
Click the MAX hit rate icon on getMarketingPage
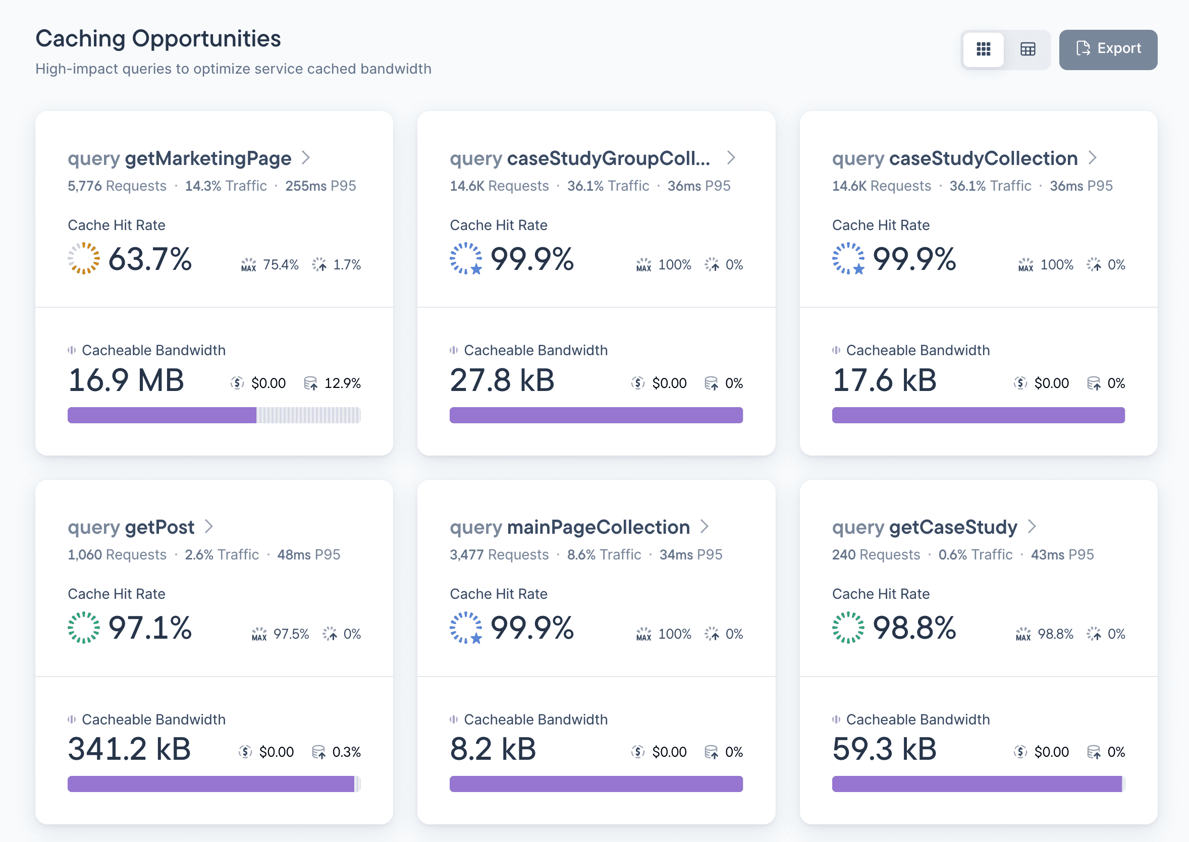pos(248,264)
